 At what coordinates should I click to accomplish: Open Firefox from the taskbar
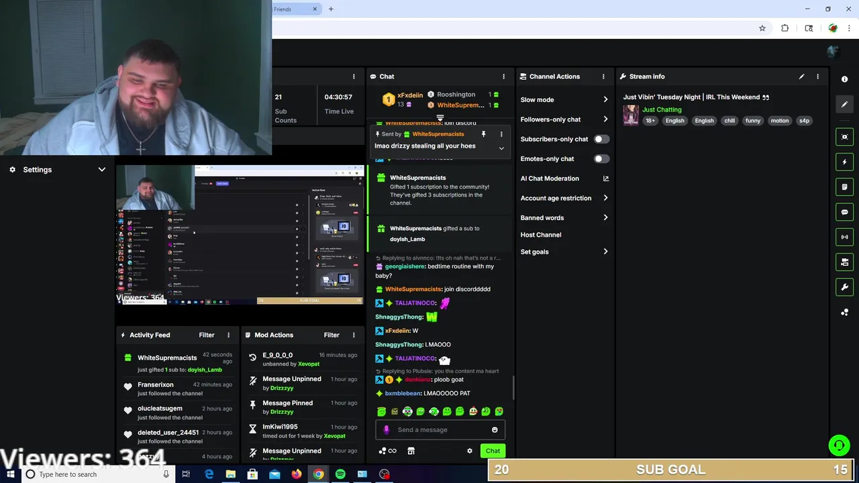pos(297,474)
